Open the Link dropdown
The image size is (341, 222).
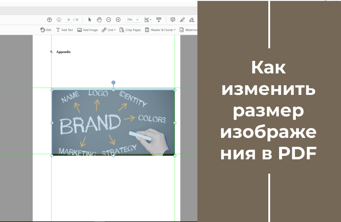[x=109, y=30]
